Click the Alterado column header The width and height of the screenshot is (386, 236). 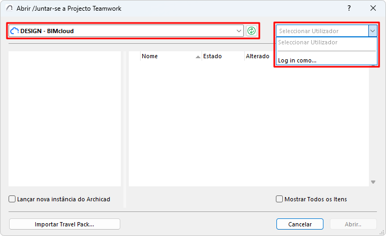pos(258,56)
